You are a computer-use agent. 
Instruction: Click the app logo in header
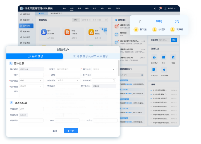click(22, 8)
